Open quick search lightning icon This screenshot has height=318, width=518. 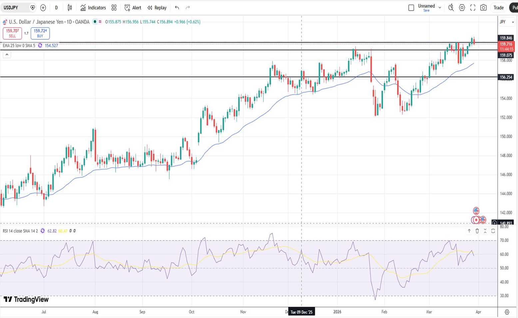click(x=451, y=8)
